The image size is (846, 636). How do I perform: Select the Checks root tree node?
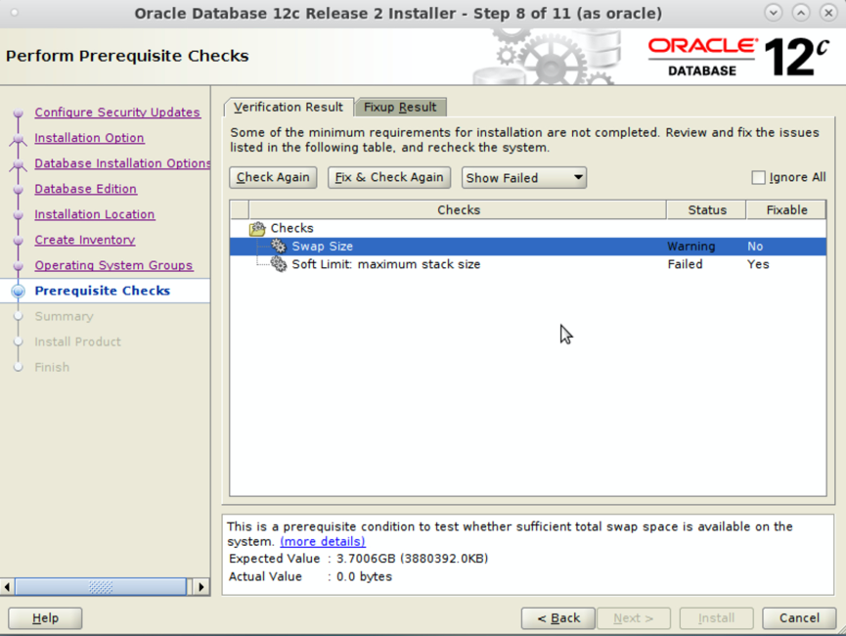[x=291, y=228]
